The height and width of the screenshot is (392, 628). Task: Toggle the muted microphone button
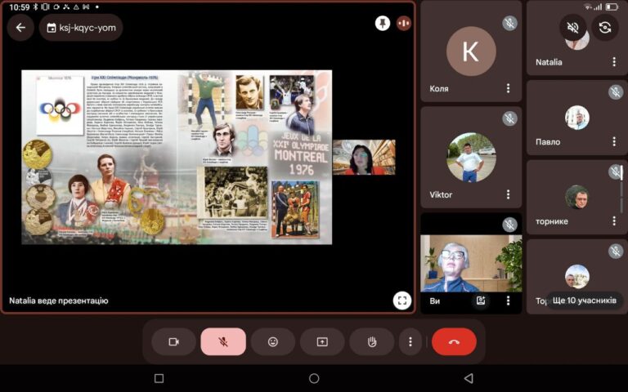223,341
